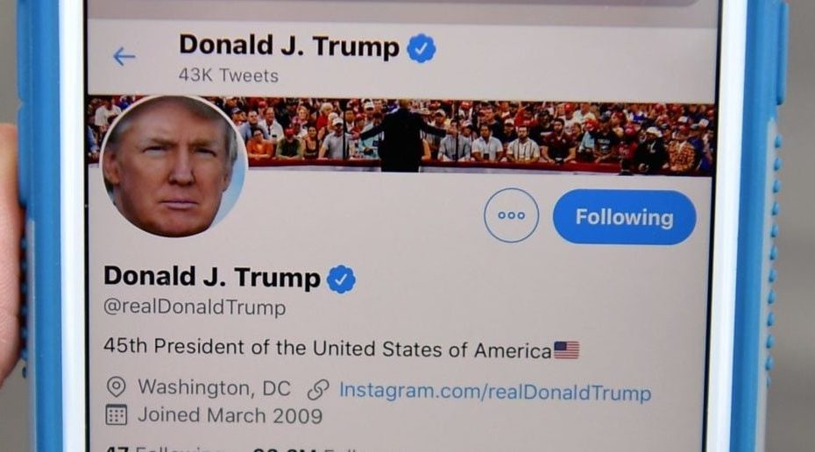The height and width of the screenshot is (452, 815).
Task: View the rally crowd banner image
Action: [401, 134]
